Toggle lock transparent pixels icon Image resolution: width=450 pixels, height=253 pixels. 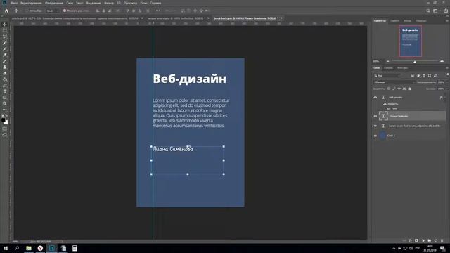click(x=389, y=89)
